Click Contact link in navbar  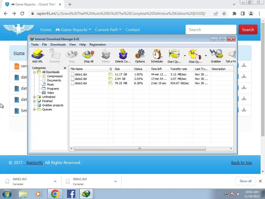[133, 30]
